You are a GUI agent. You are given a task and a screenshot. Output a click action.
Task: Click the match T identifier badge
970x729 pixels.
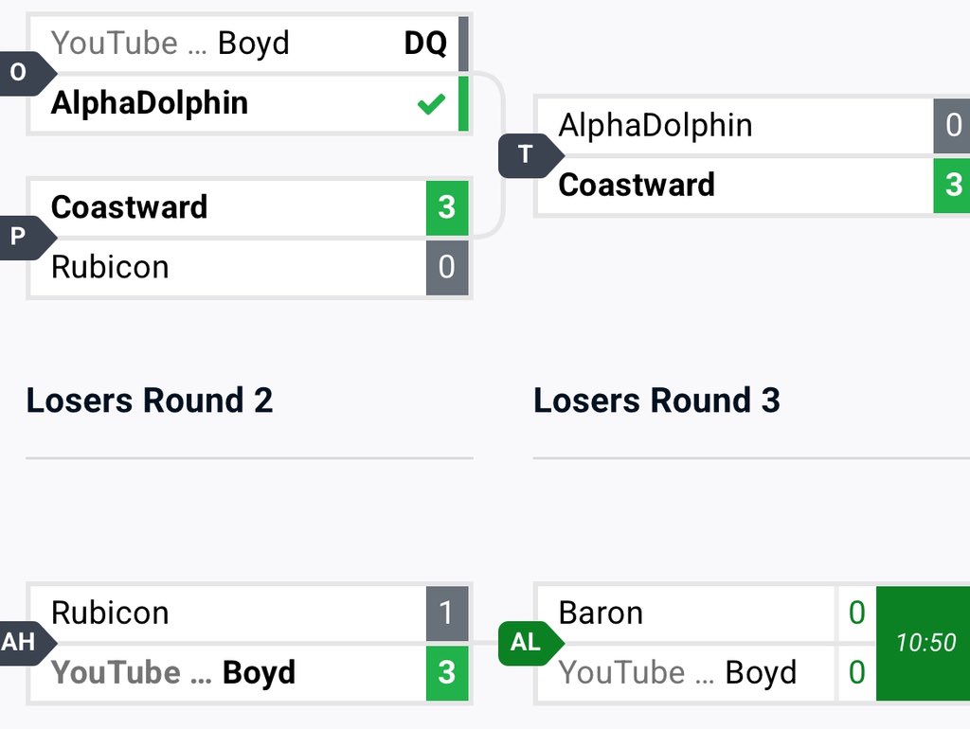(530, 154)
